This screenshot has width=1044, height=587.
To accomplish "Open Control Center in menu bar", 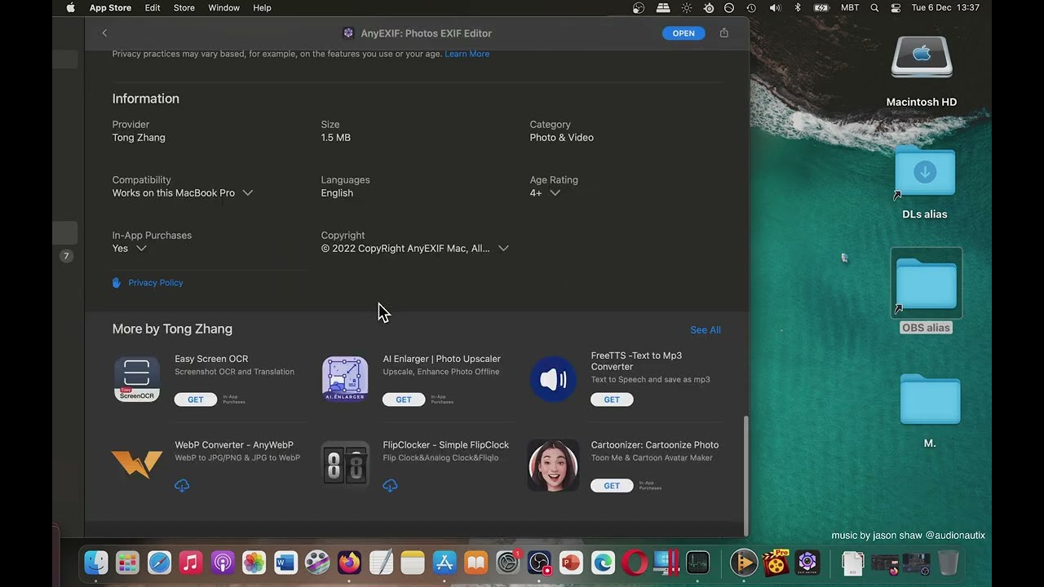I will [896, 7].
